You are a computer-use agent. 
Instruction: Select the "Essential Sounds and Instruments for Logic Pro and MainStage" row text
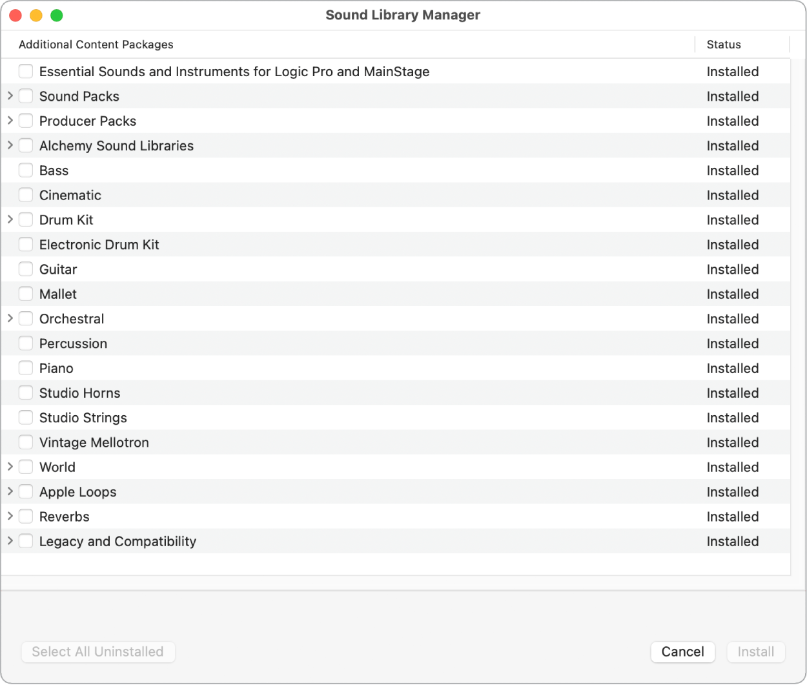[x=234, y=72]
